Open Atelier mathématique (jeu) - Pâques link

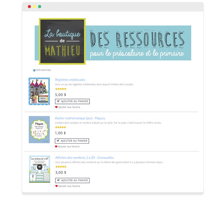point(80,118)
